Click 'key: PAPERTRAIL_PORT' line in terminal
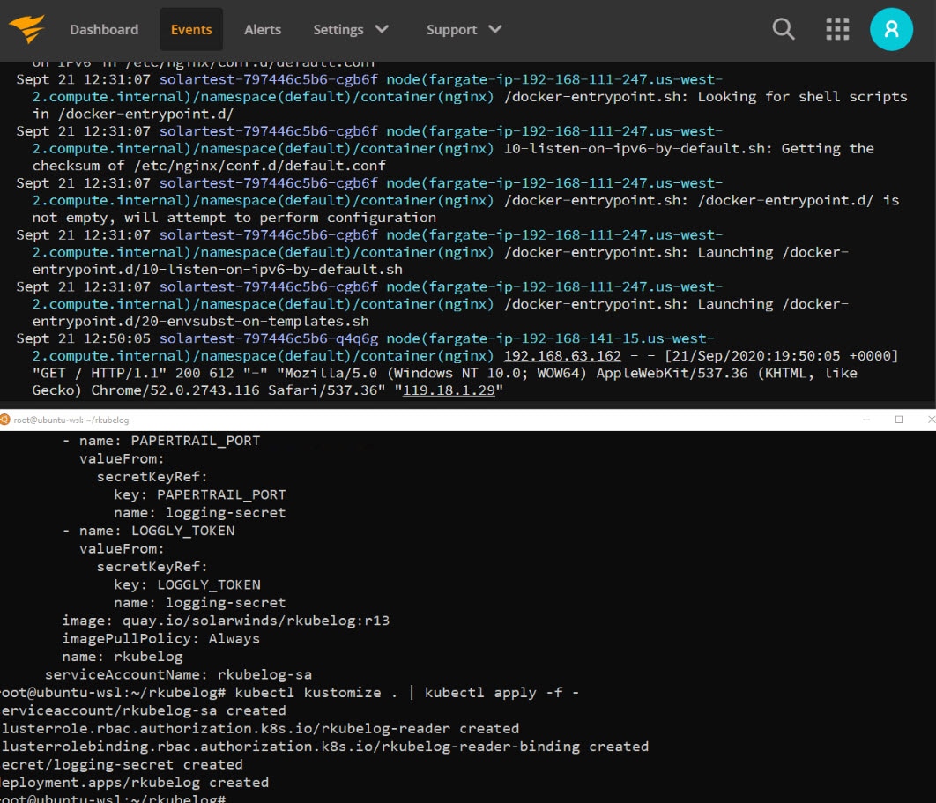 tap(200, 495)
